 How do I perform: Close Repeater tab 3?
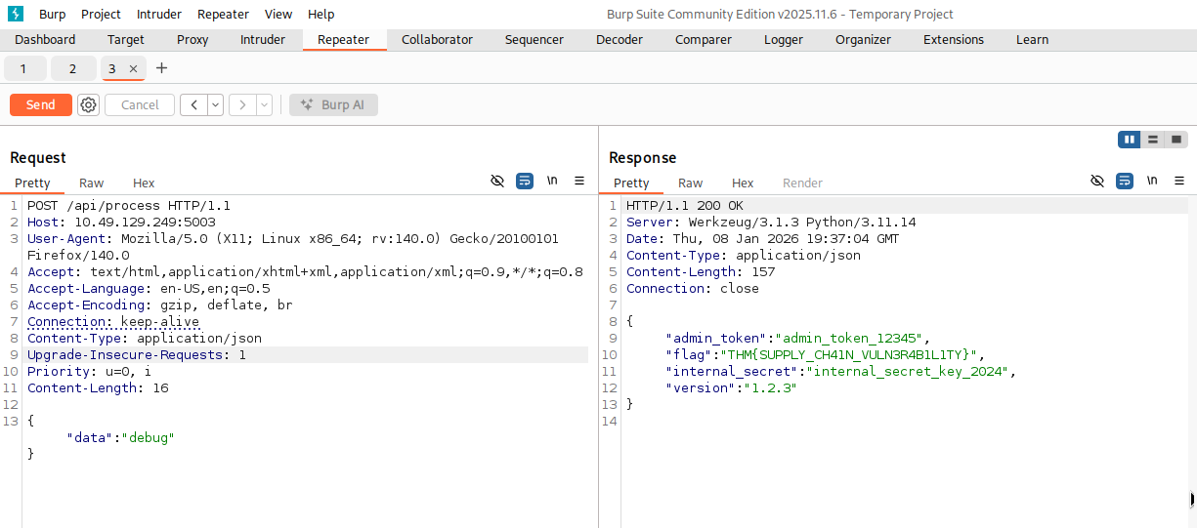point(133,68)
